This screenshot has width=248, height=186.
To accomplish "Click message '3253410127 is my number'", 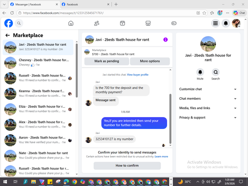I will click(x=115, y=139).
